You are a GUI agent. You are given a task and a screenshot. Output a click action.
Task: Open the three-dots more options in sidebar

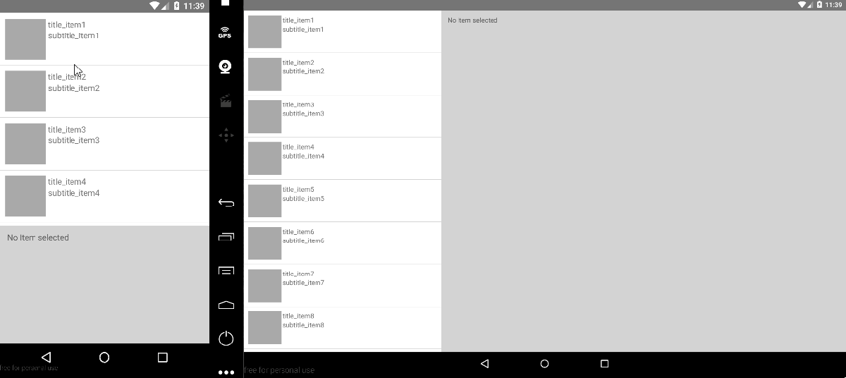click(226, 372)
